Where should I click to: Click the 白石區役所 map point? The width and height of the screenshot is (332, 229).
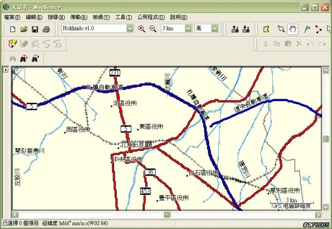tap(187, 176)
